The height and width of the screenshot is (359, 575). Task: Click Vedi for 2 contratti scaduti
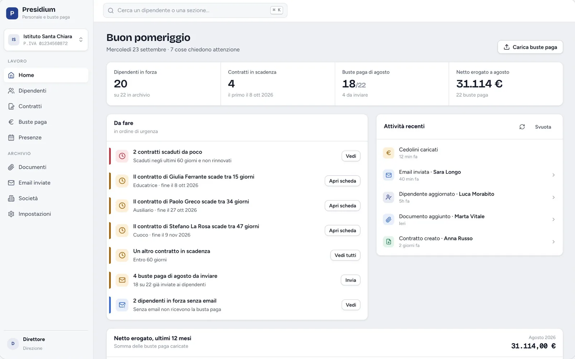[x=351, y=156]
